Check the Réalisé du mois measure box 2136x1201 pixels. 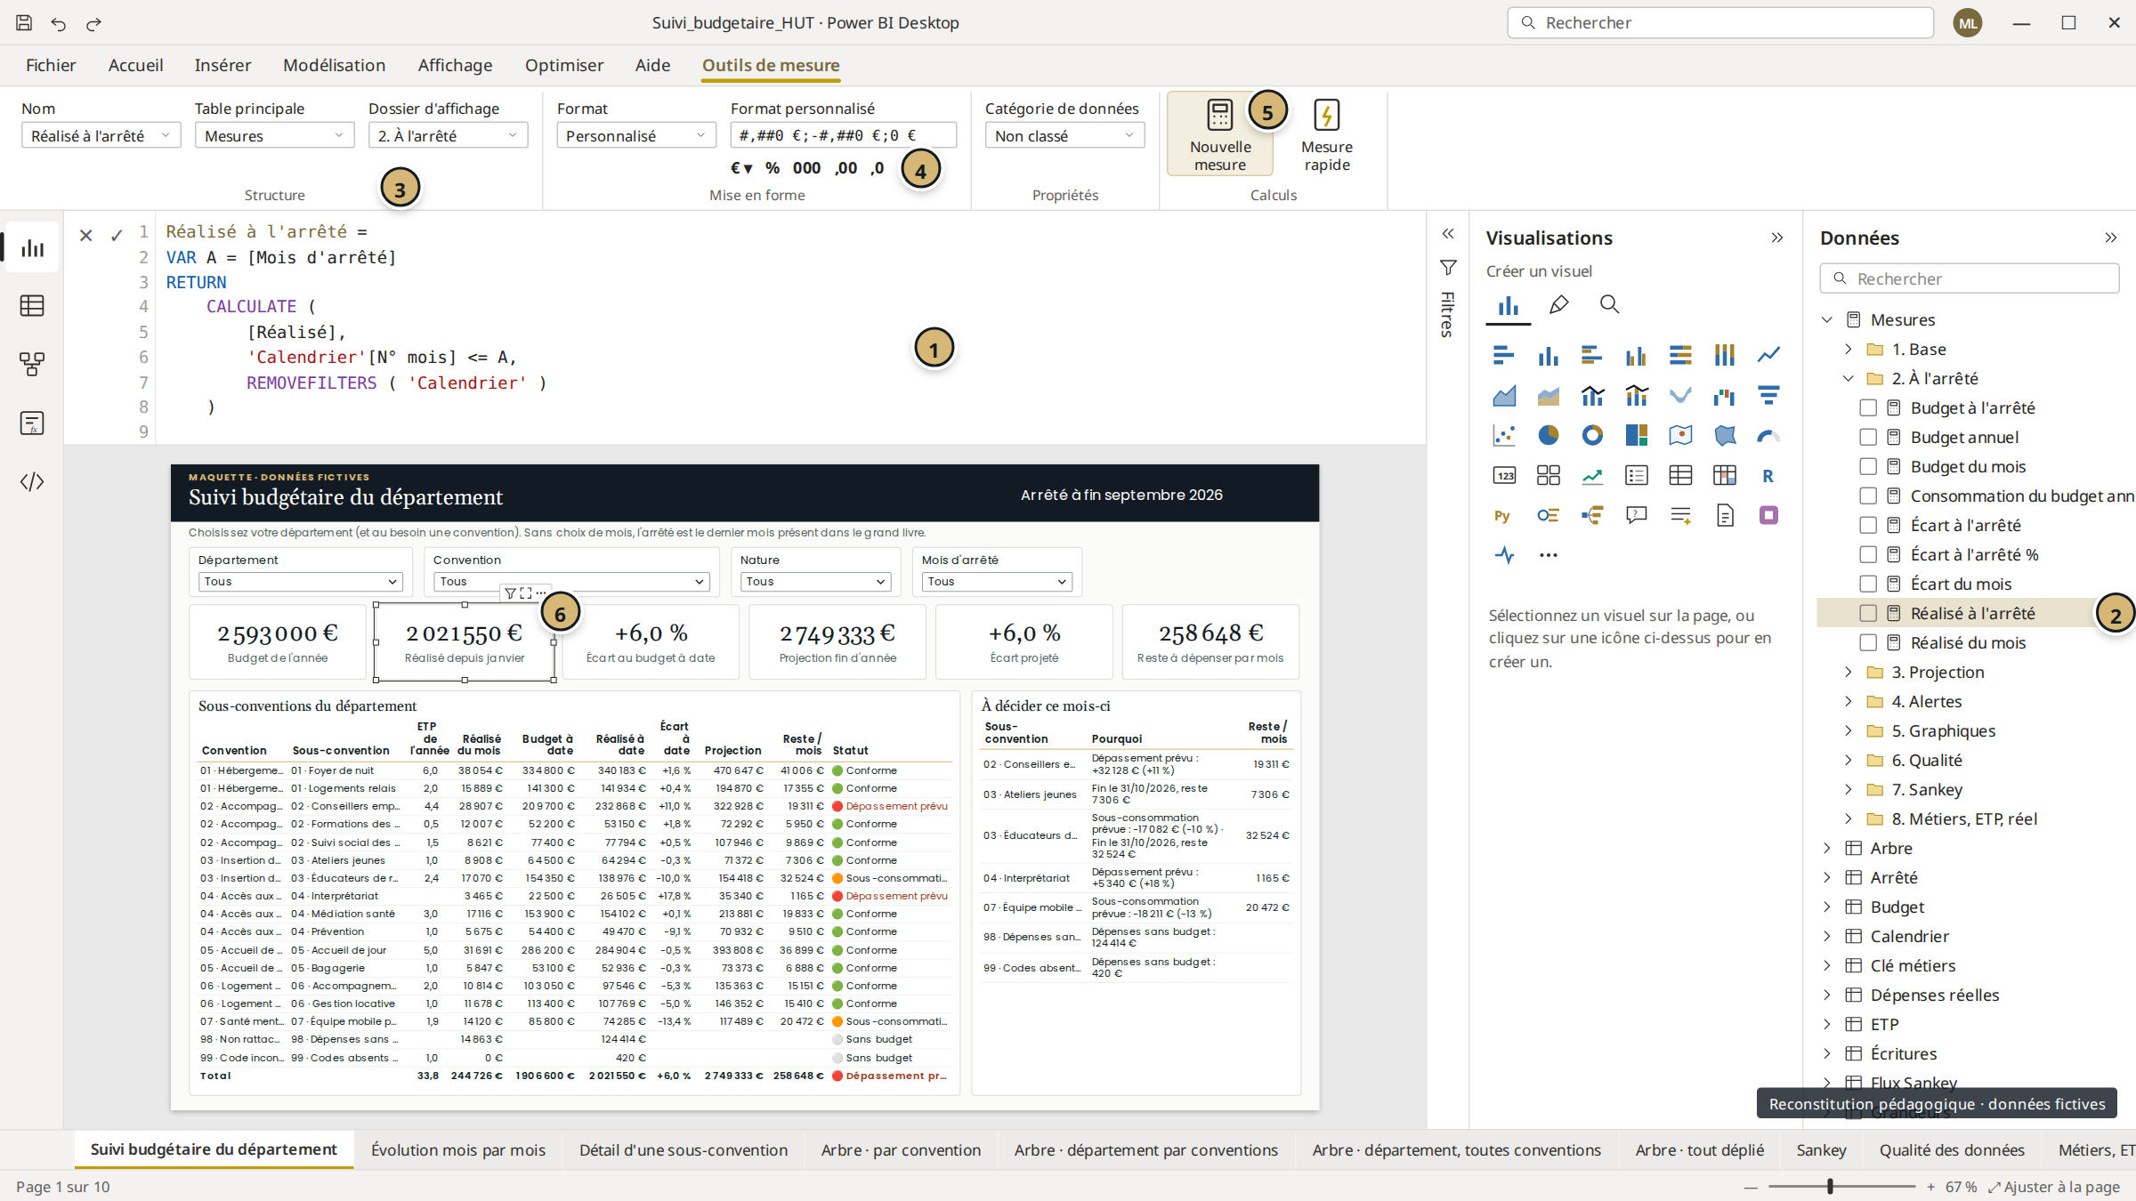[1868, 642]
